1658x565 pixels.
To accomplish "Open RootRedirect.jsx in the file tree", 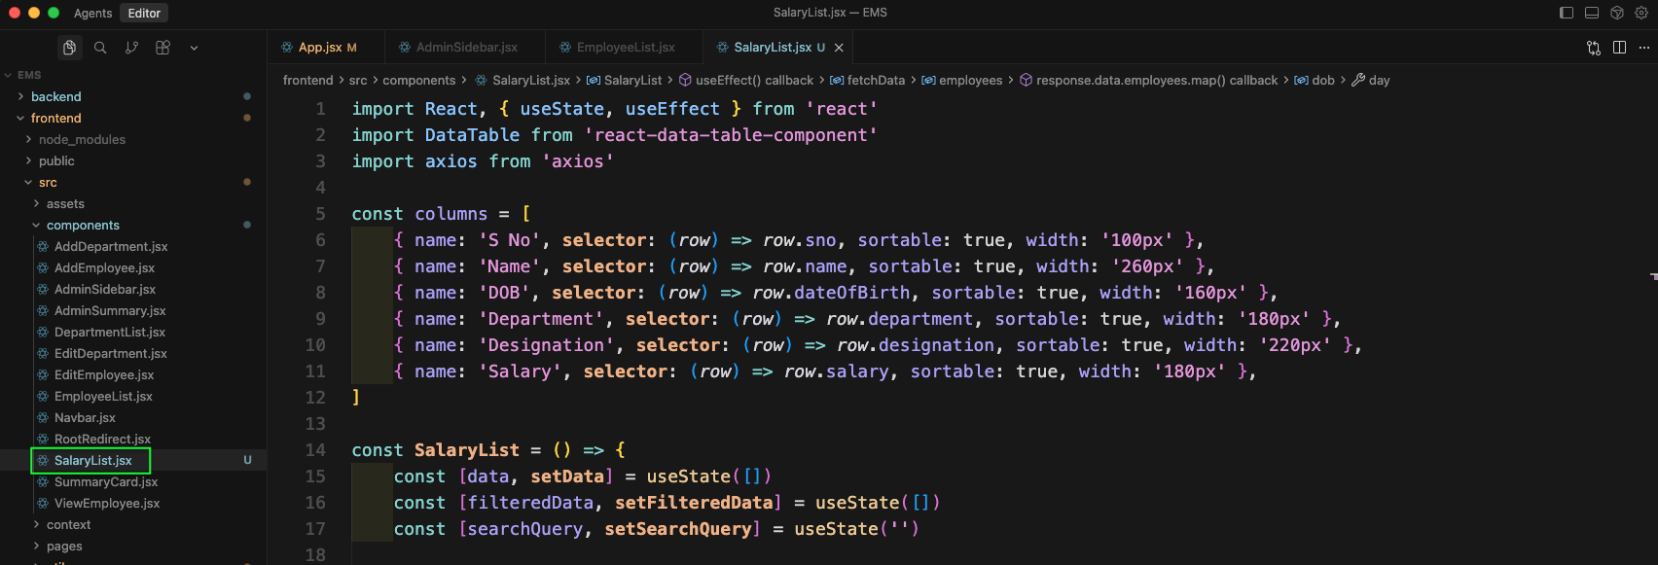I will coord(102,439).
